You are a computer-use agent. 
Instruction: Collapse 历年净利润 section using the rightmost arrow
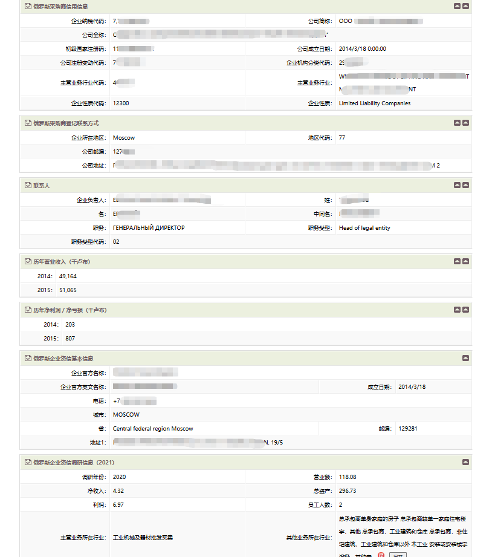(x=465, y=310)
